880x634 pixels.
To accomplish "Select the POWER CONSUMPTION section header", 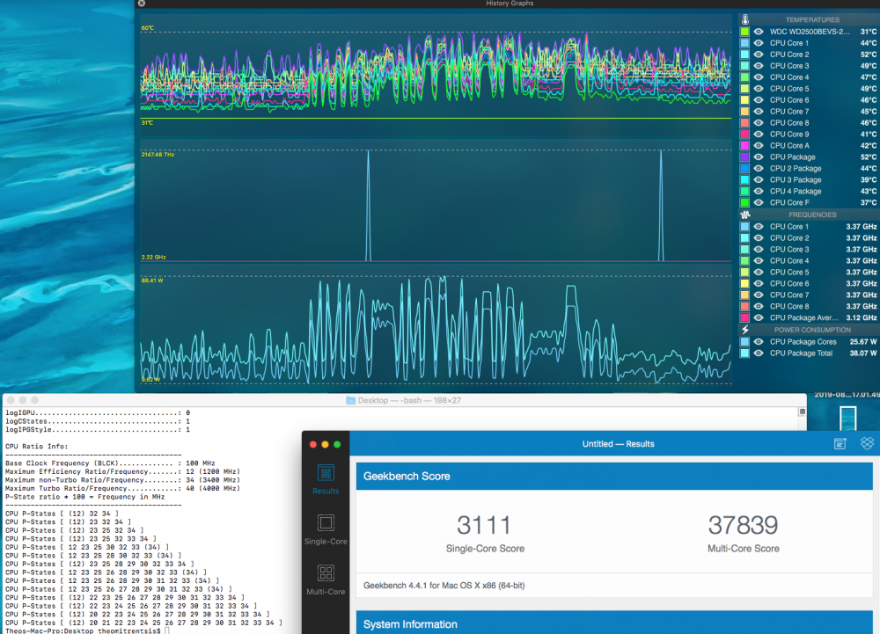I will pyautogui.click(x=812, y=330).
